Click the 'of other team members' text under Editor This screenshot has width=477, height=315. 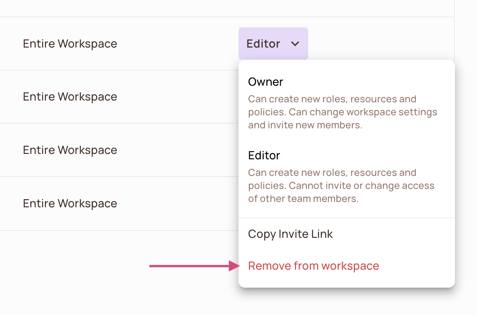point(303,199)
